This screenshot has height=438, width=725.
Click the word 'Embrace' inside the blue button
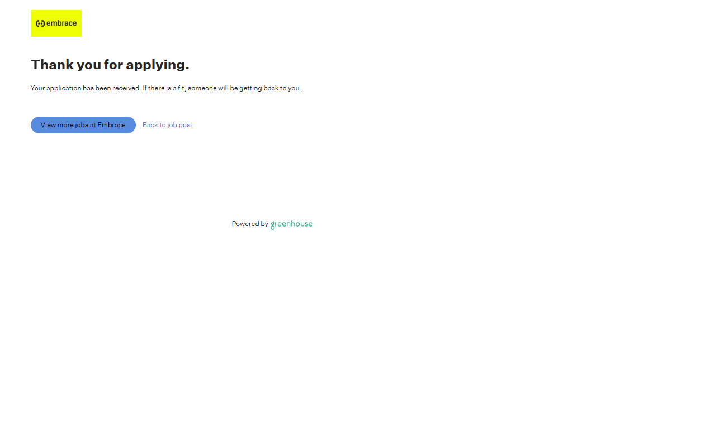(111, 125)
